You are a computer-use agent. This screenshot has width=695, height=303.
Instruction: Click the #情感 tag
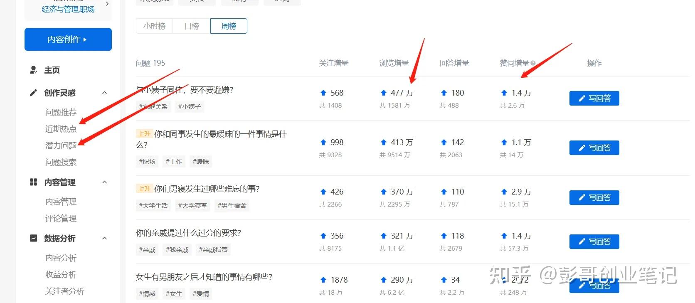147,294
